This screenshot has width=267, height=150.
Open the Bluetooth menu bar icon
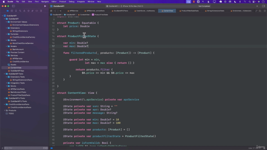click(240, 2)
